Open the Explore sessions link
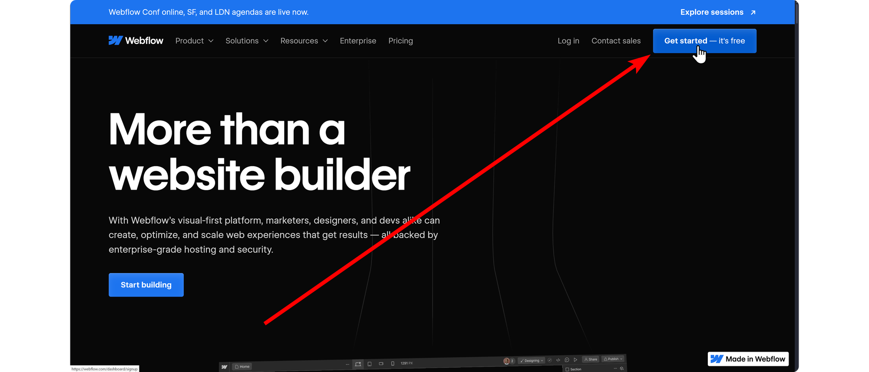 point(718,12)
